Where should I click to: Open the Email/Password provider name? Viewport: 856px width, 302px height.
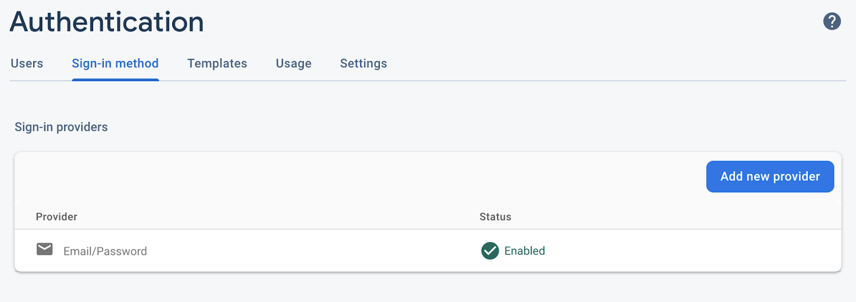pos(105,251)
